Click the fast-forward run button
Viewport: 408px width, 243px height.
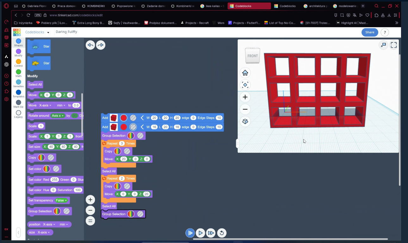pos(211,233)
